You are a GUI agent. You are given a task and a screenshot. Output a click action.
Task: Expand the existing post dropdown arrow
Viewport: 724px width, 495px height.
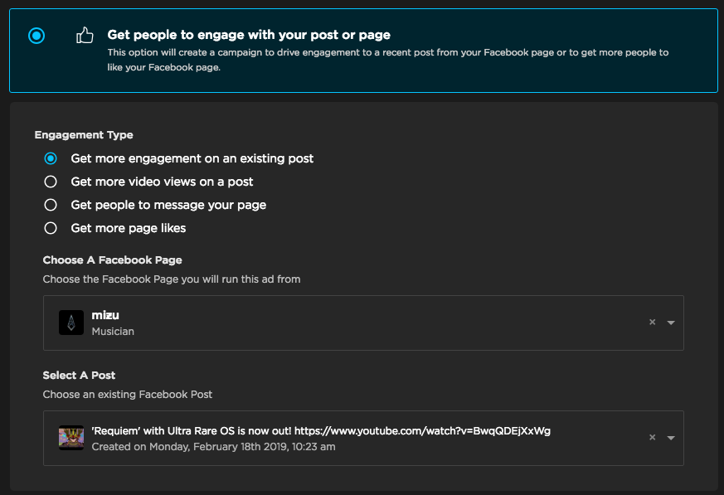pos(671,438)
